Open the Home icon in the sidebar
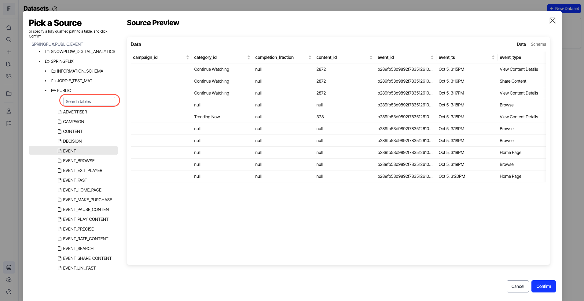Image resolution: width=584 pixels, height=301 pixels. click(9, 27)
